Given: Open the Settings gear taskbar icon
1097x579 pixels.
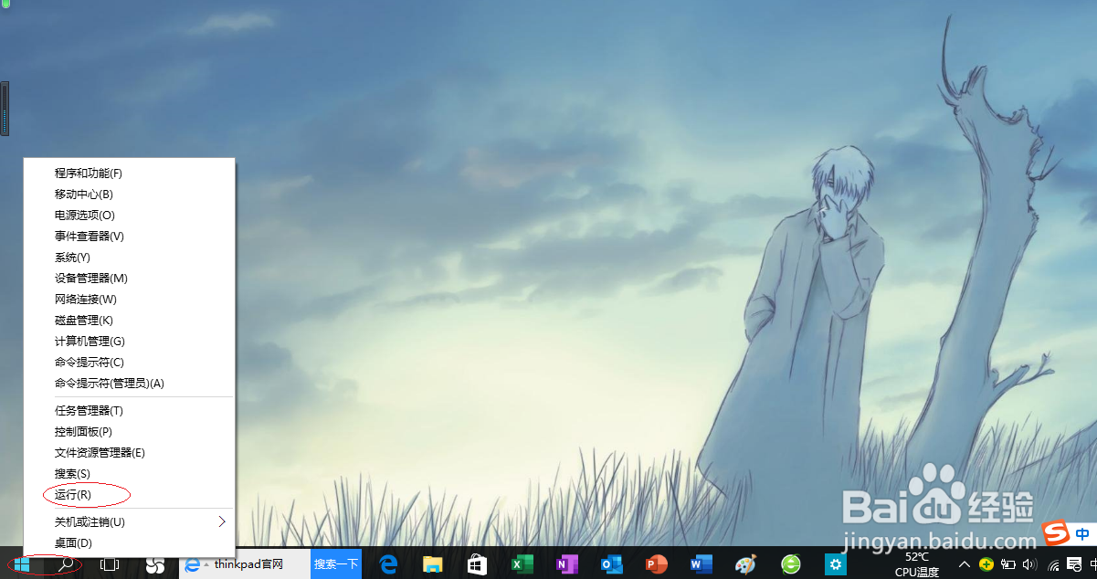Looking at the screenshot, I should [835, 565].
